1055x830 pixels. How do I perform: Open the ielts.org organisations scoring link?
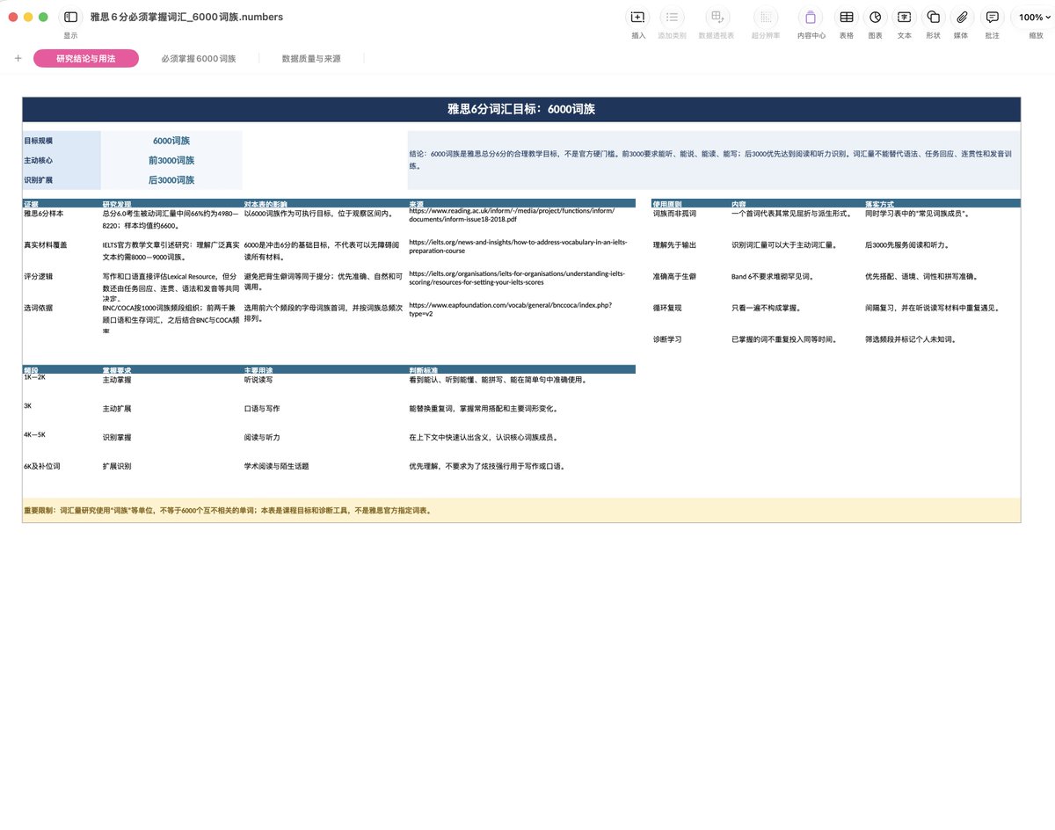tap(517, 278)
